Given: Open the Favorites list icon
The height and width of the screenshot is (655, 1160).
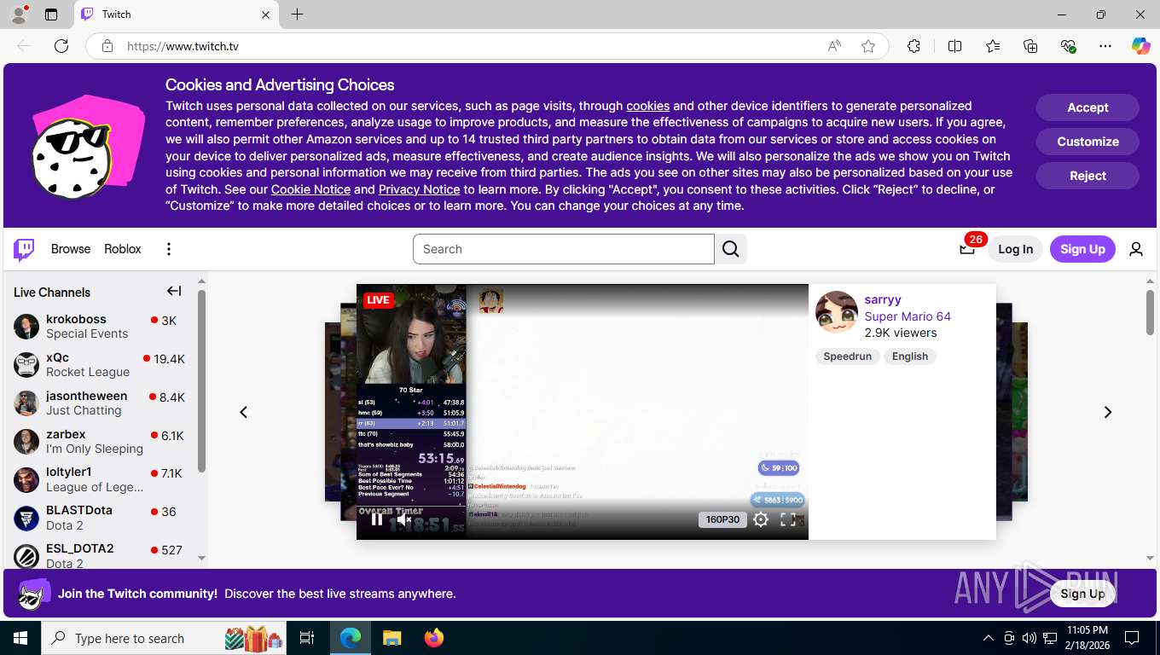Looking at the screenshot, I should [993, 46].
